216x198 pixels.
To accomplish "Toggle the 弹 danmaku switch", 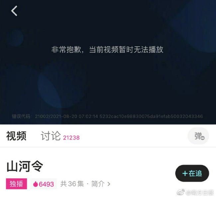I will click(x=198, y=136).
